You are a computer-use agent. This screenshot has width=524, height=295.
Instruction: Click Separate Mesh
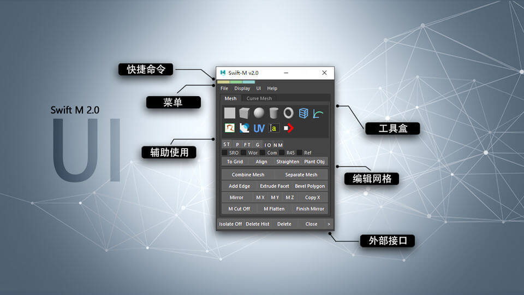tap(301, 175)
